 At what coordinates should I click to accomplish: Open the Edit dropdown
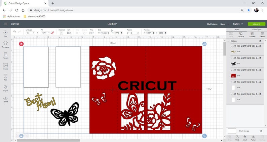click(69, 33)
